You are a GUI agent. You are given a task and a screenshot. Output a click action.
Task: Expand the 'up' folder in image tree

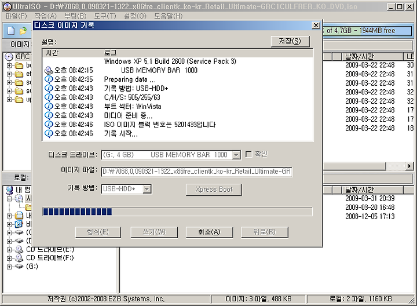tap(9, 100)
